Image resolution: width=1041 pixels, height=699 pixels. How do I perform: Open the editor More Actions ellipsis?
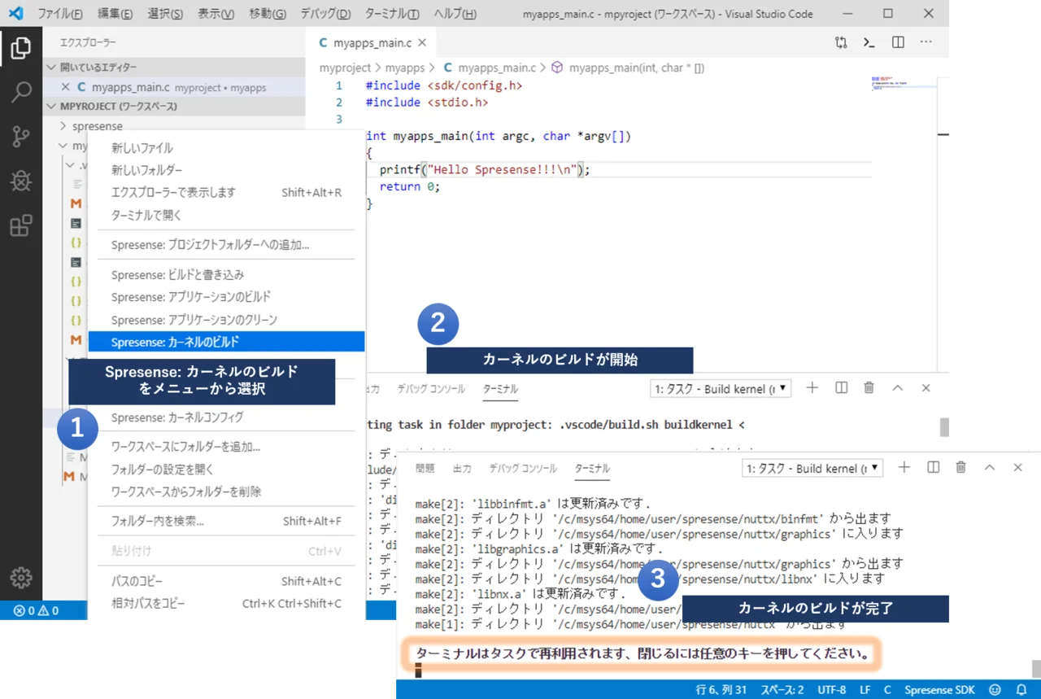click(x=926, y=43)
